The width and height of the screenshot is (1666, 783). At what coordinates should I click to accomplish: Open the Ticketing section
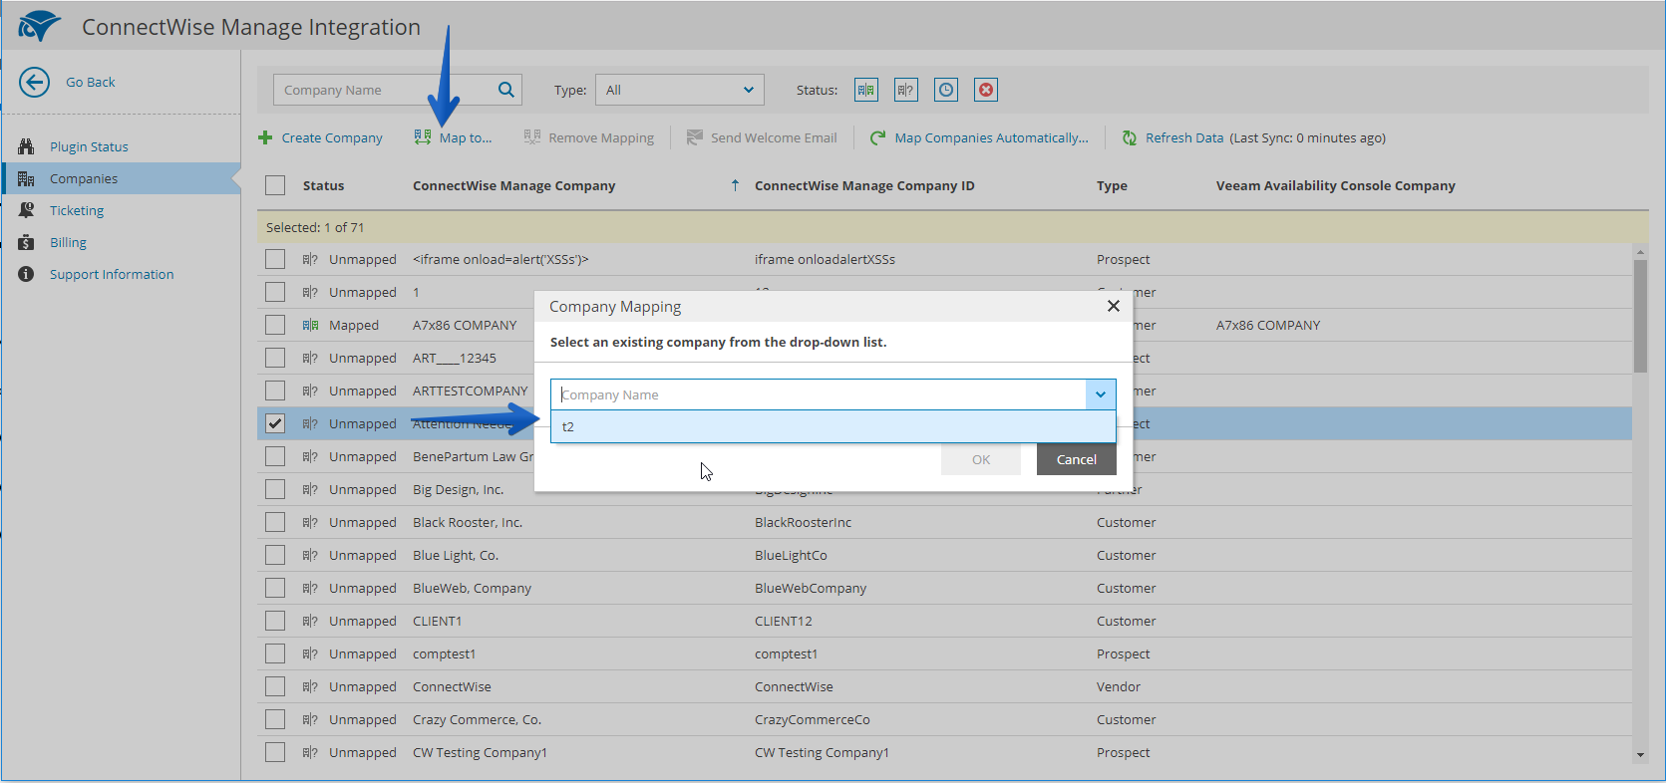77,210
